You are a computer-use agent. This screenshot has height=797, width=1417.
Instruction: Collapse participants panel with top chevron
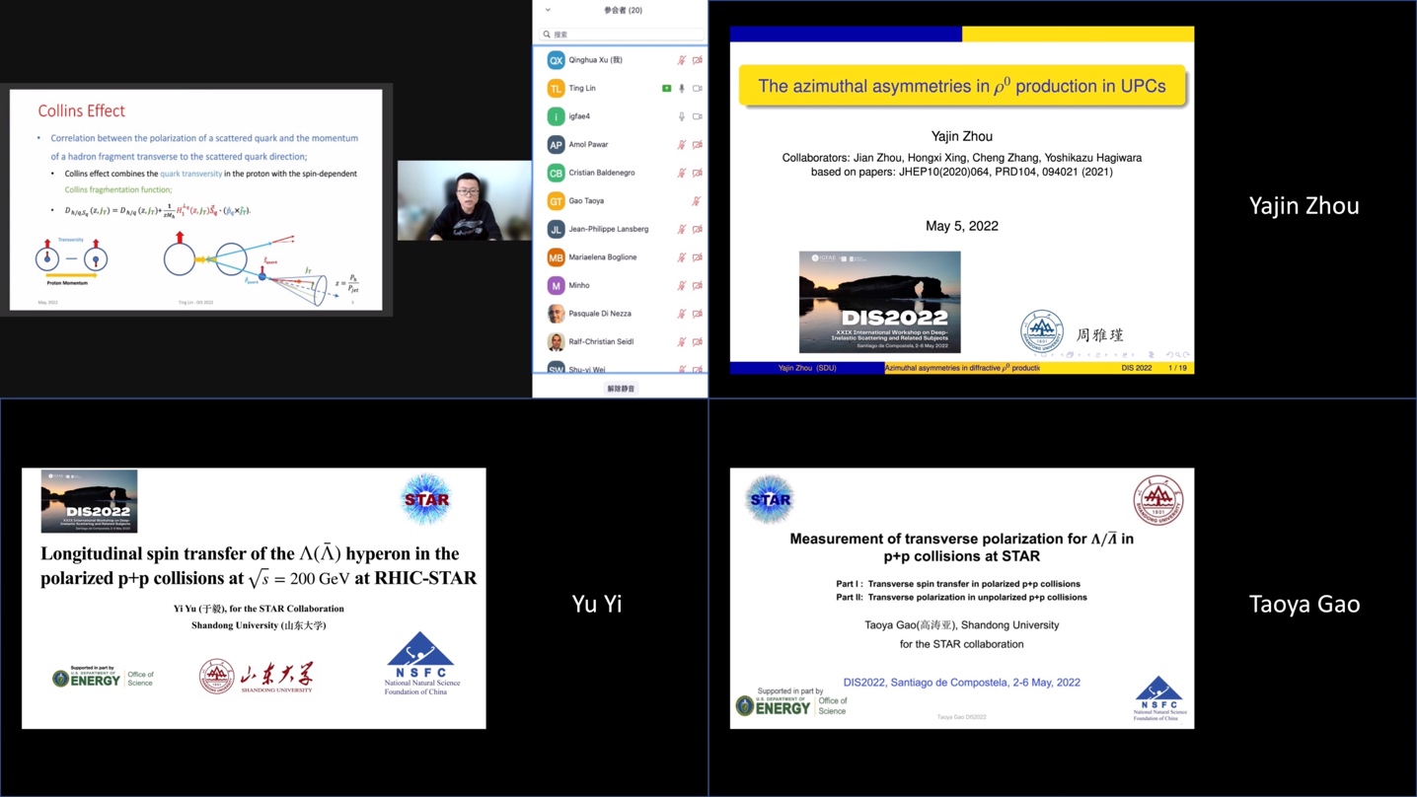point(548,10)
